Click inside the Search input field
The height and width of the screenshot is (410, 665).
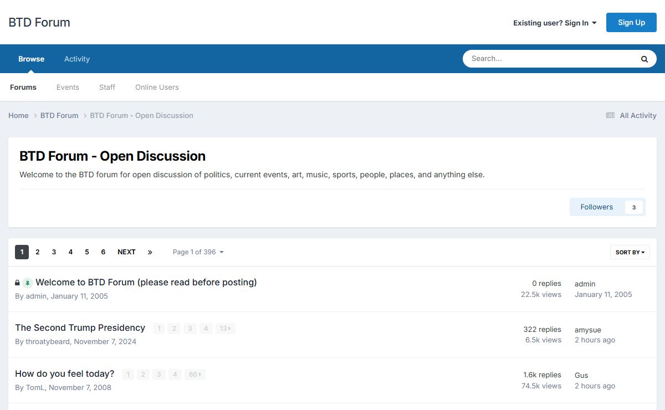(x=549, y=59)
